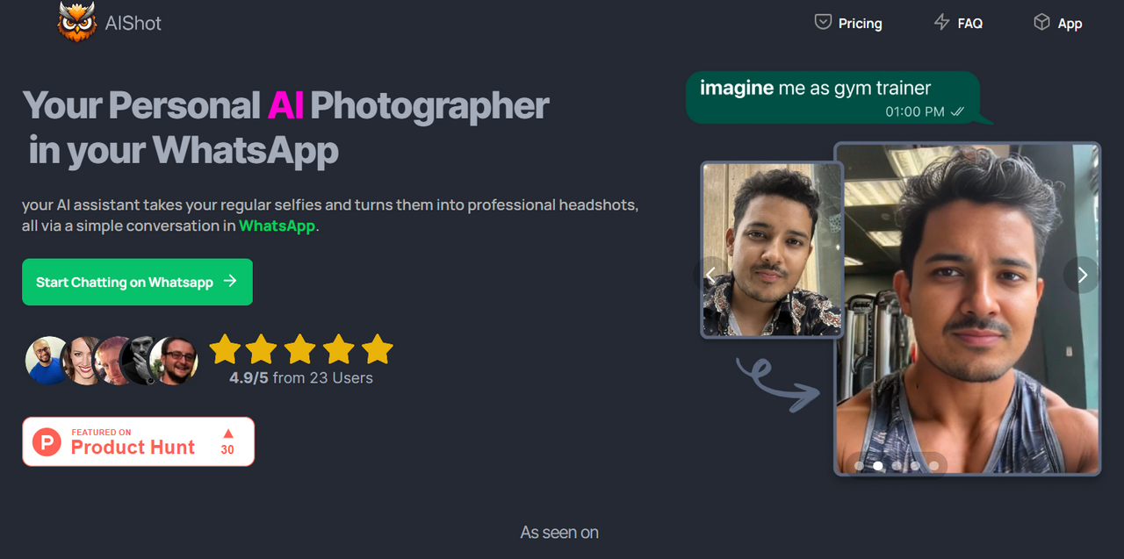Select the fourth carousel dot
The width and height of the screenshot is (1124, 559).
(x=915, y=466)
